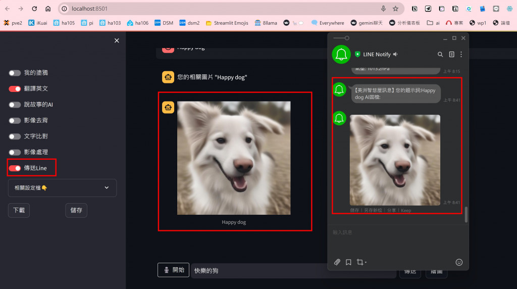Open LINE chat more options menu
The width and height of the screenshot is (517, 289).
(x=461, y=55)
